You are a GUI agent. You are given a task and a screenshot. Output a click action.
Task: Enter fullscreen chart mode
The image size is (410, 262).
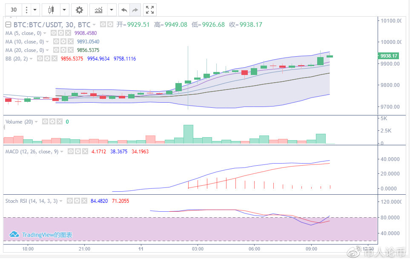click(149, 9)
